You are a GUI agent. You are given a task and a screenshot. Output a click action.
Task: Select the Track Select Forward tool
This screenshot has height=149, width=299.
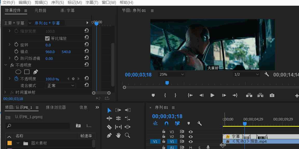(118, 110)
